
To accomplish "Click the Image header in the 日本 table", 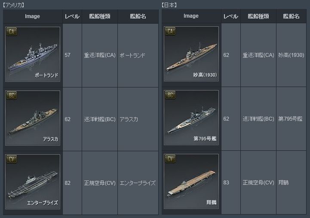I will (191, 16).
